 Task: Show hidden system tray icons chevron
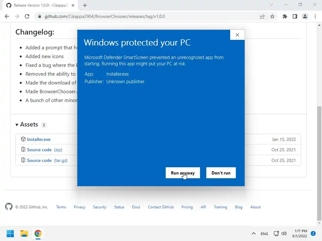tap(254, 233)
